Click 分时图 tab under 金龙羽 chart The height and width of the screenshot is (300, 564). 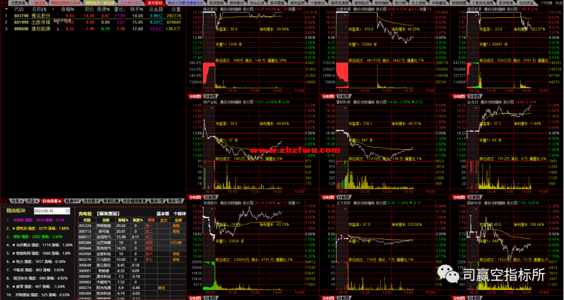(x=459, y=197)
